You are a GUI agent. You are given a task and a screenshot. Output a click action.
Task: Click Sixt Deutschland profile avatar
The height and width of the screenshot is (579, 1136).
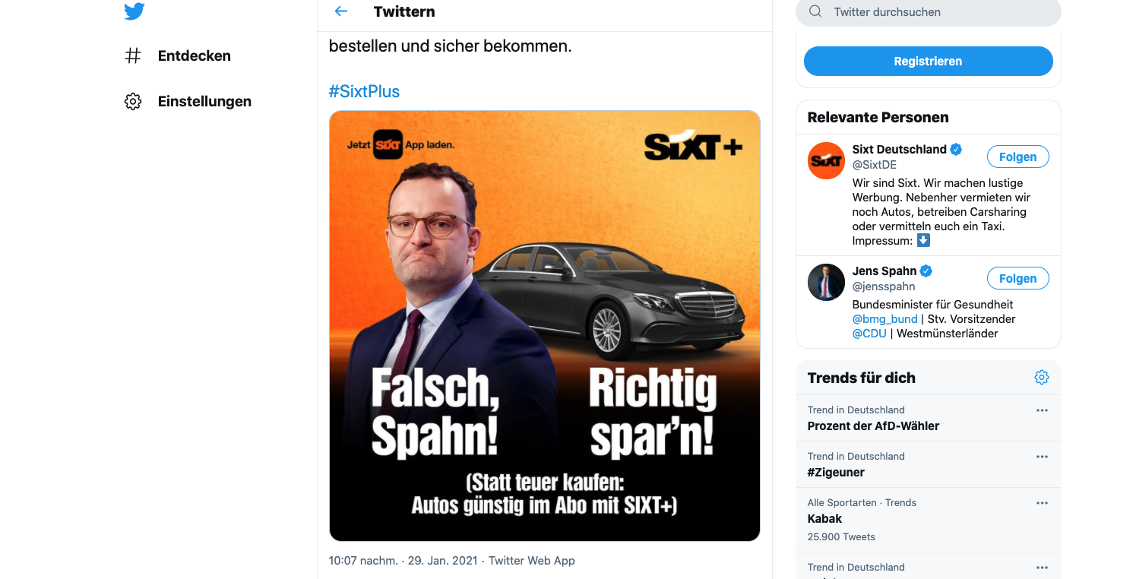coord(826,160)
